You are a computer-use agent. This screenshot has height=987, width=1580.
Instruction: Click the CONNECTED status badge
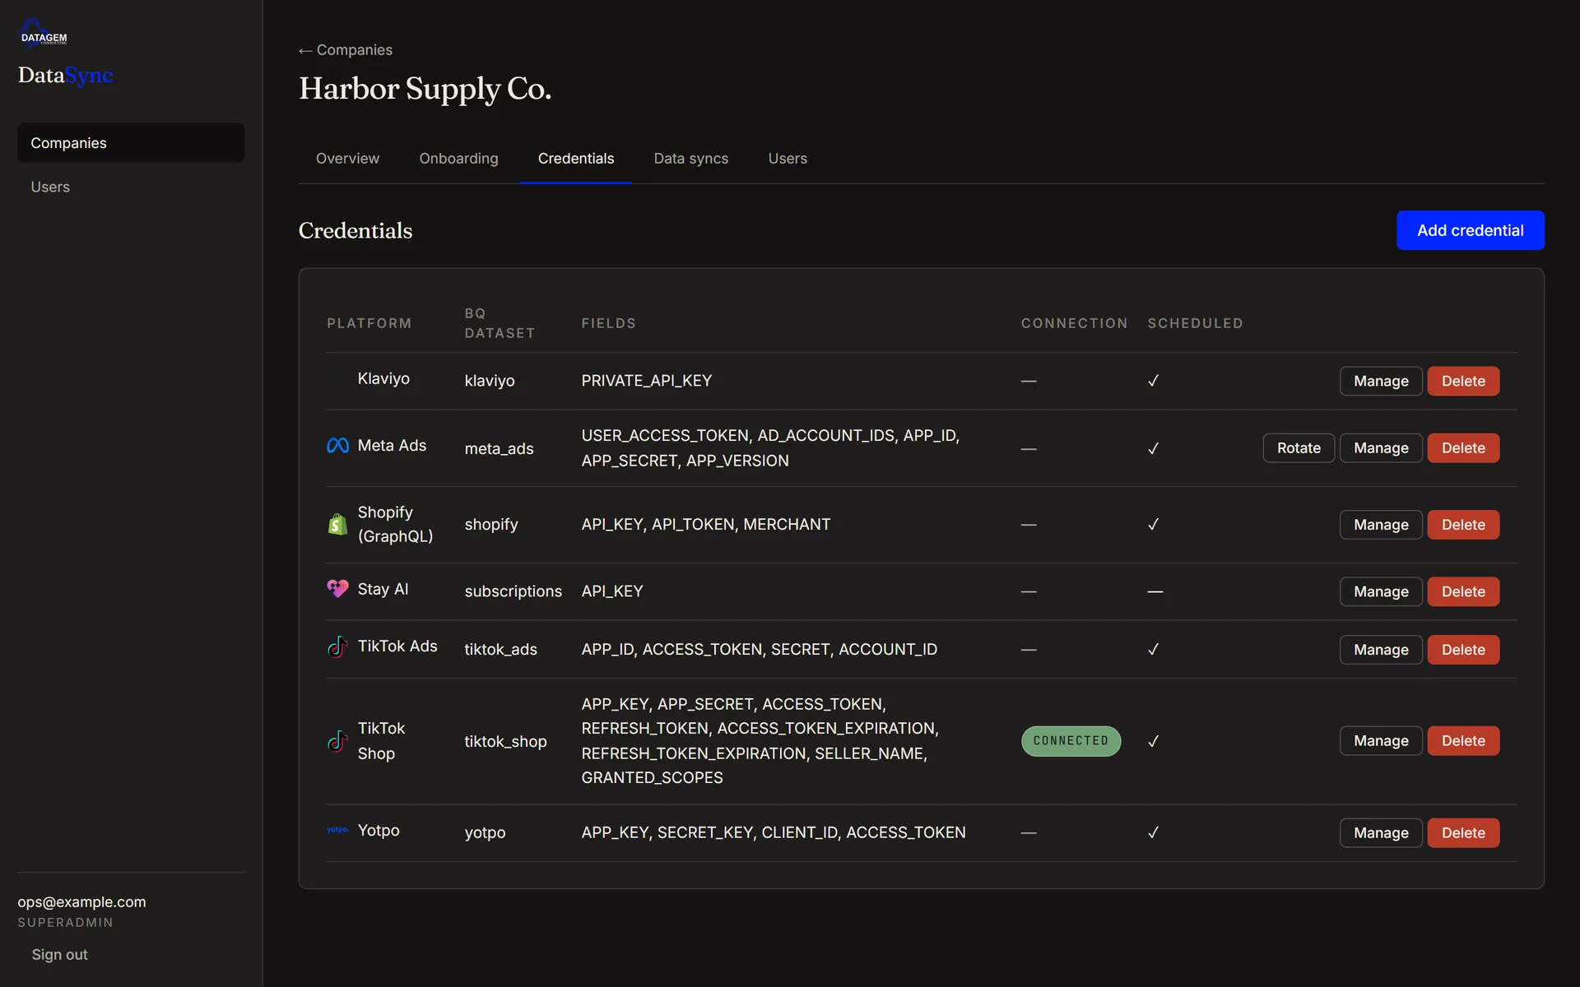click(x=1071, y=741)
